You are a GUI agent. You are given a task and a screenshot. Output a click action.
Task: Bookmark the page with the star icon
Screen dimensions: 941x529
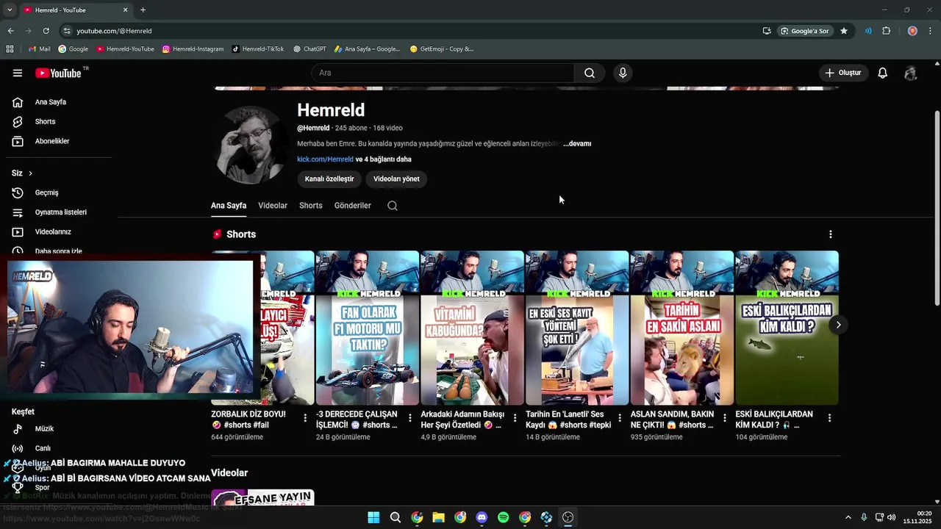(x=844, y=31)
